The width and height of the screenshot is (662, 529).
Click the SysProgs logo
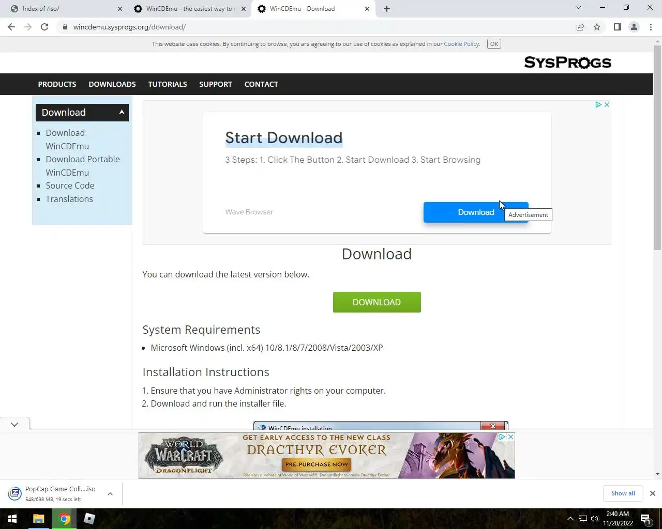(567, 63)
